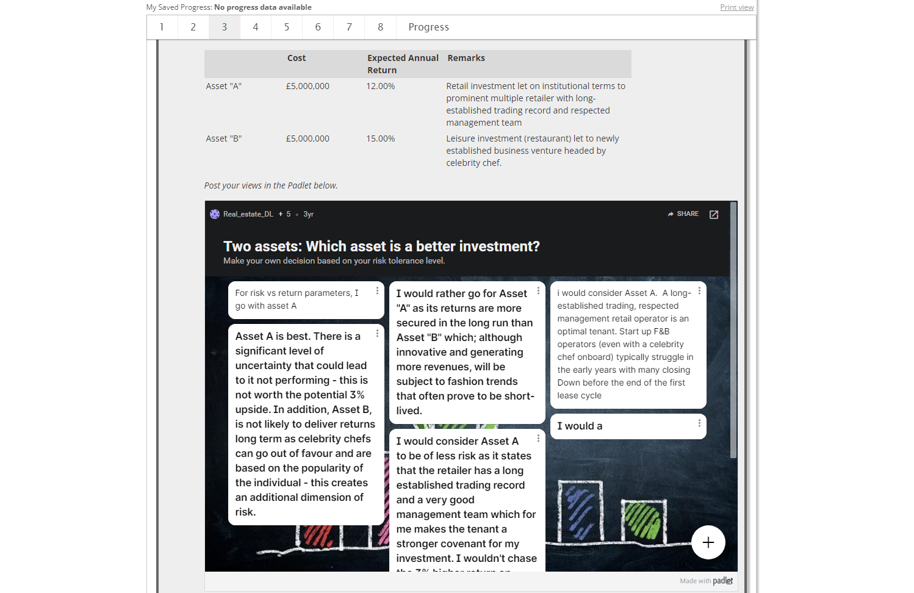This screenshot has height=593, width=914.
Task: Open the Progress tab
Action: (428, 27)
